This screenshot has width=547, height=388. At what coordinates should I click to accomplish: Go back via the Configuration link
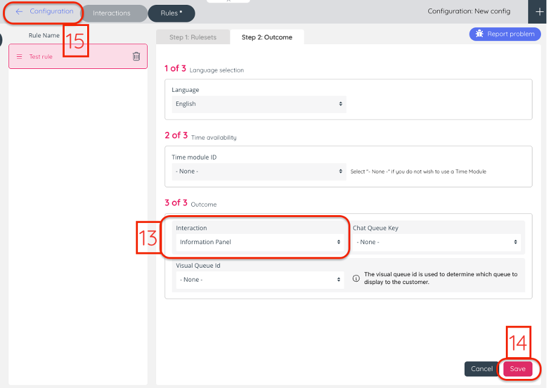pos(51,11)
